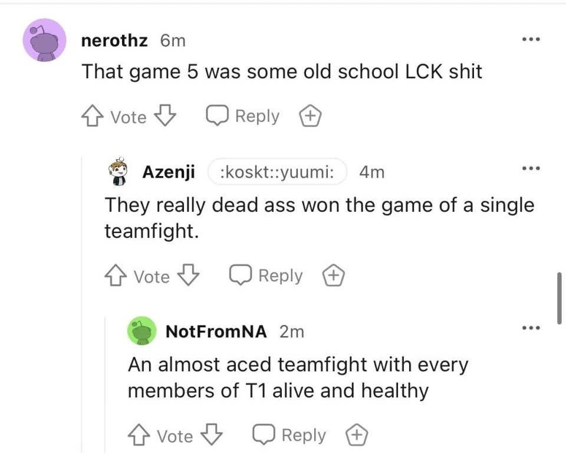
Task: Open nerothz's user profile link
Action: [114, 40]
